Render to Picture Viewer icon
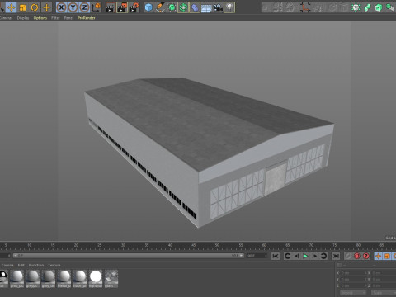The width and height of the screenshot is (396, 297). point(122,7)
